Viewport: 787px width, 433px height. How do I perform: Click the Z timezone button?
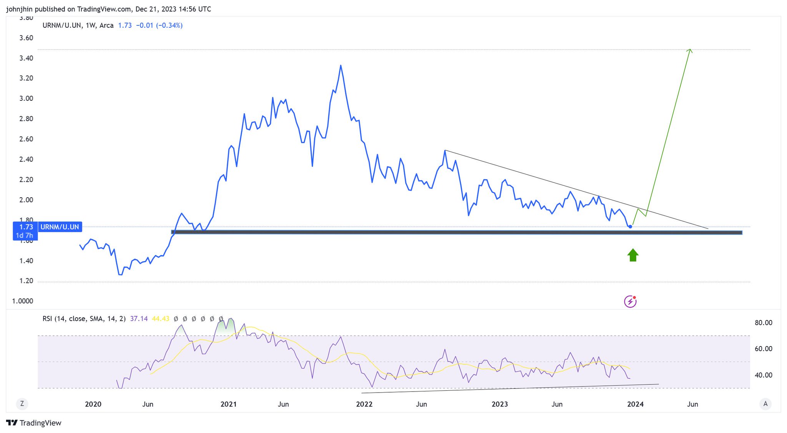[22, 404]
